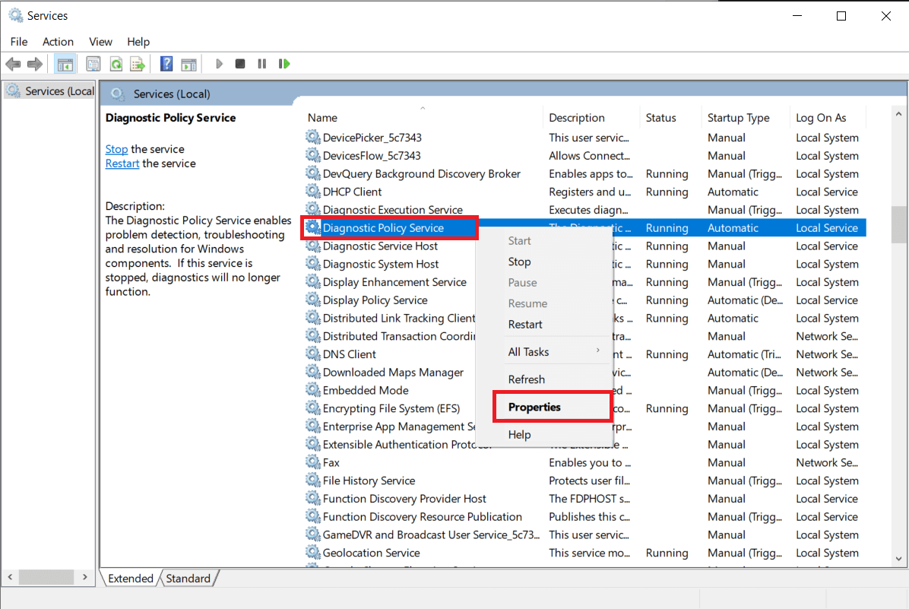Click the Show/Hide Console Tree icon
Image resolution: width=909 pixels, height=609 pixels.
point(65,64)
